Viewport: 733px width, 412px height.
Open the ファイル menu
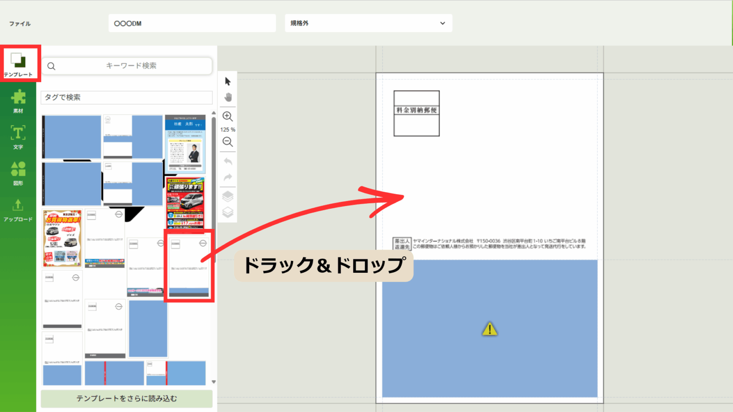(20, 24)
